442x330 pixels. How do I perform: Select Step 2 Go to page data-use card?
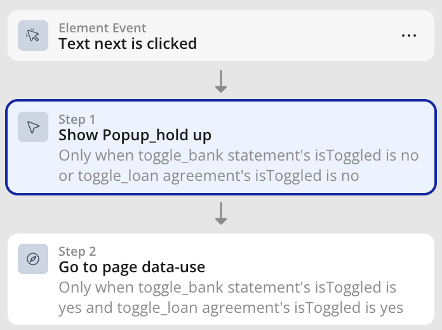(x=221, y=279)
